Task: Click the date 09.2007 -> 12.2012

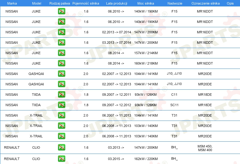Action: (117, 105)
